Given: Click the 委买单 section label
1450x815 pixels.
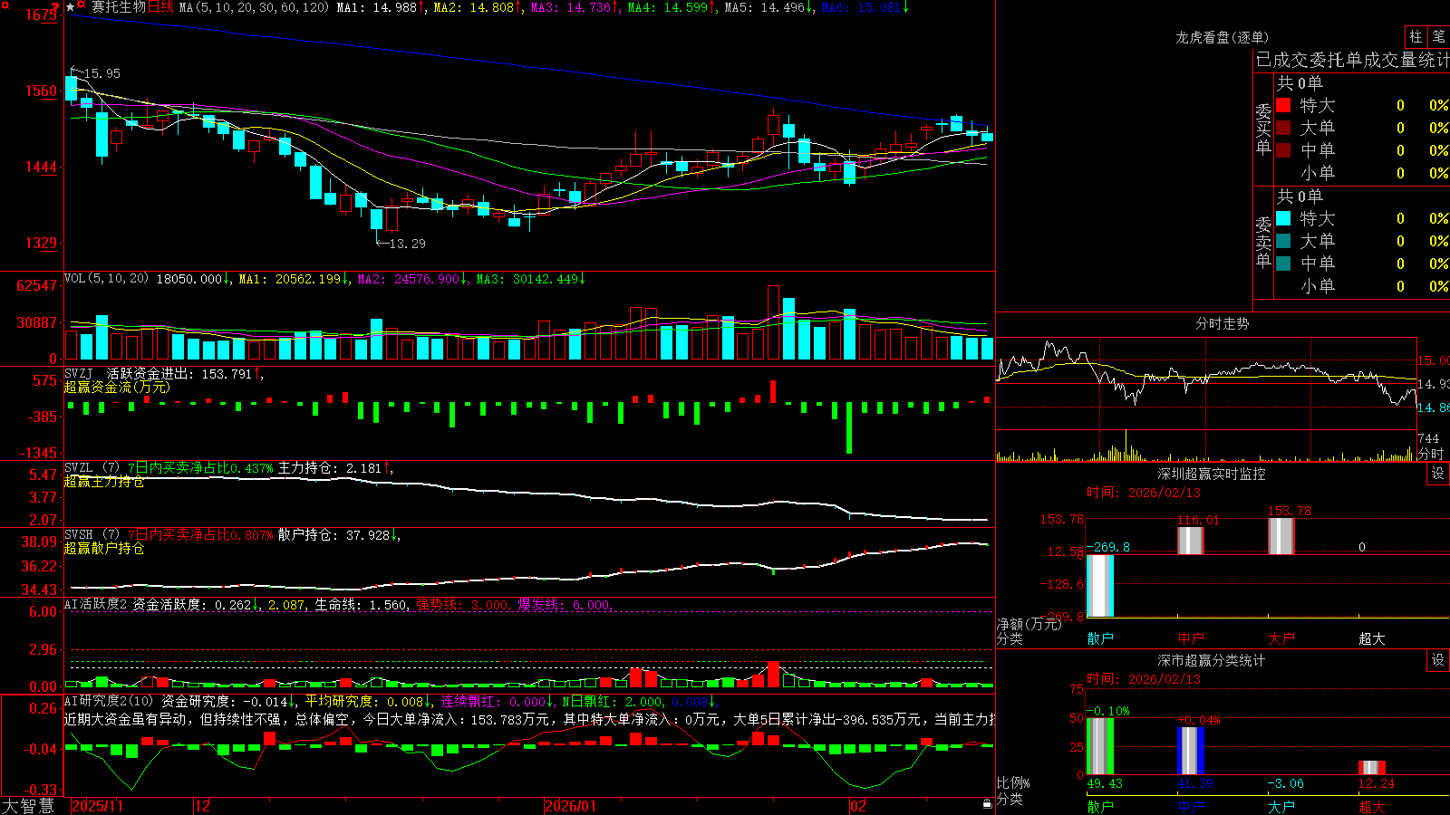Looking at the screenshot, I should point(1264,129).
